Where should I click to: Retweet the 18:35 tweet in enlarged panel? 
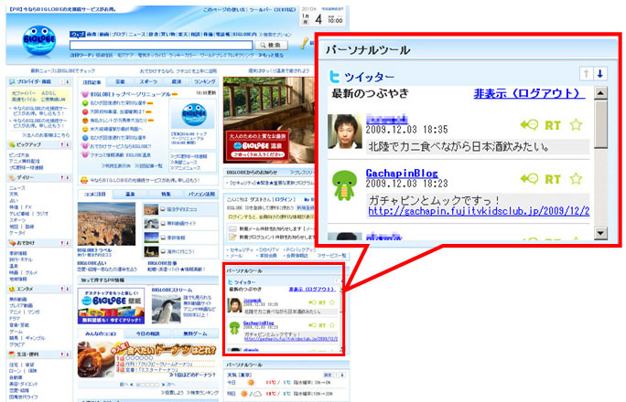[x=553, y=125]
